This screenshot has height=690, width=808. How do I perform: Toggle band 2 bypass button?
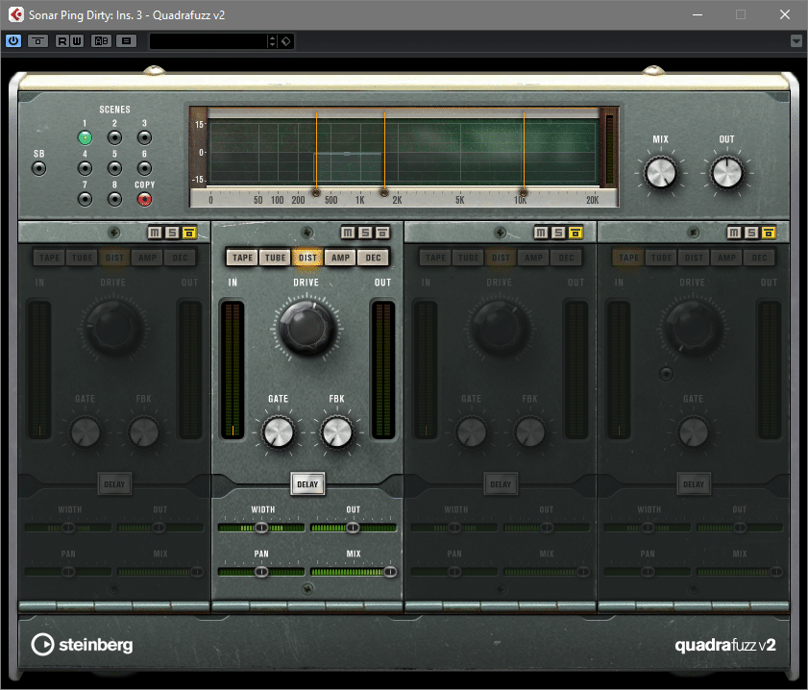[383, 233]
